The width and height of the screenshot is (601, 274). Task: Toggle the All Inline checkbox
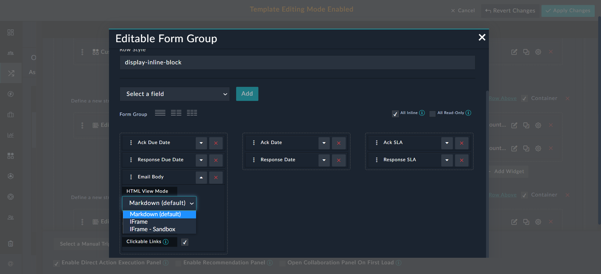[395, 114]
